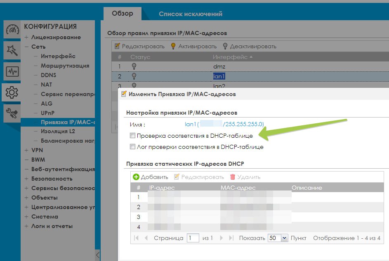Switch to the Список исключений tab
The width and height of the screenshot is (389, 261).
click(191, 14)
